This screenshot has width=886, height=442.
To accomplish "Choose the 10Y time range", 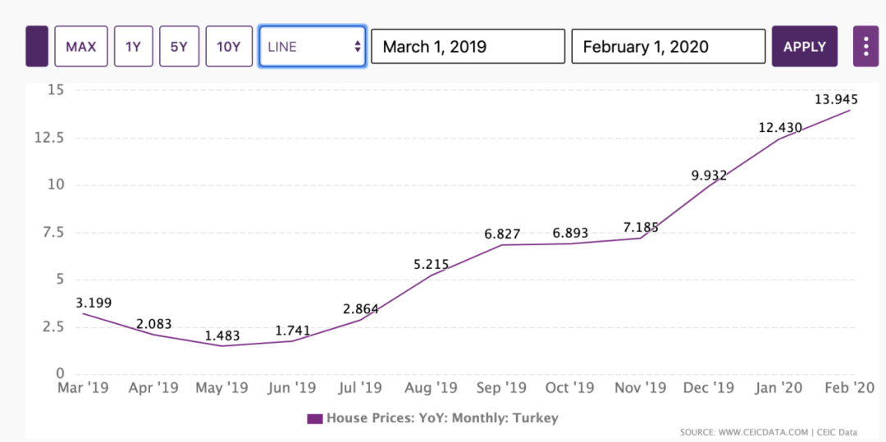I will coord(228,47).
